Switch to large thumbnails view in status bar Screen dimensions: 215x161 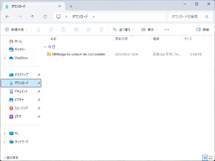pos(211,157)
